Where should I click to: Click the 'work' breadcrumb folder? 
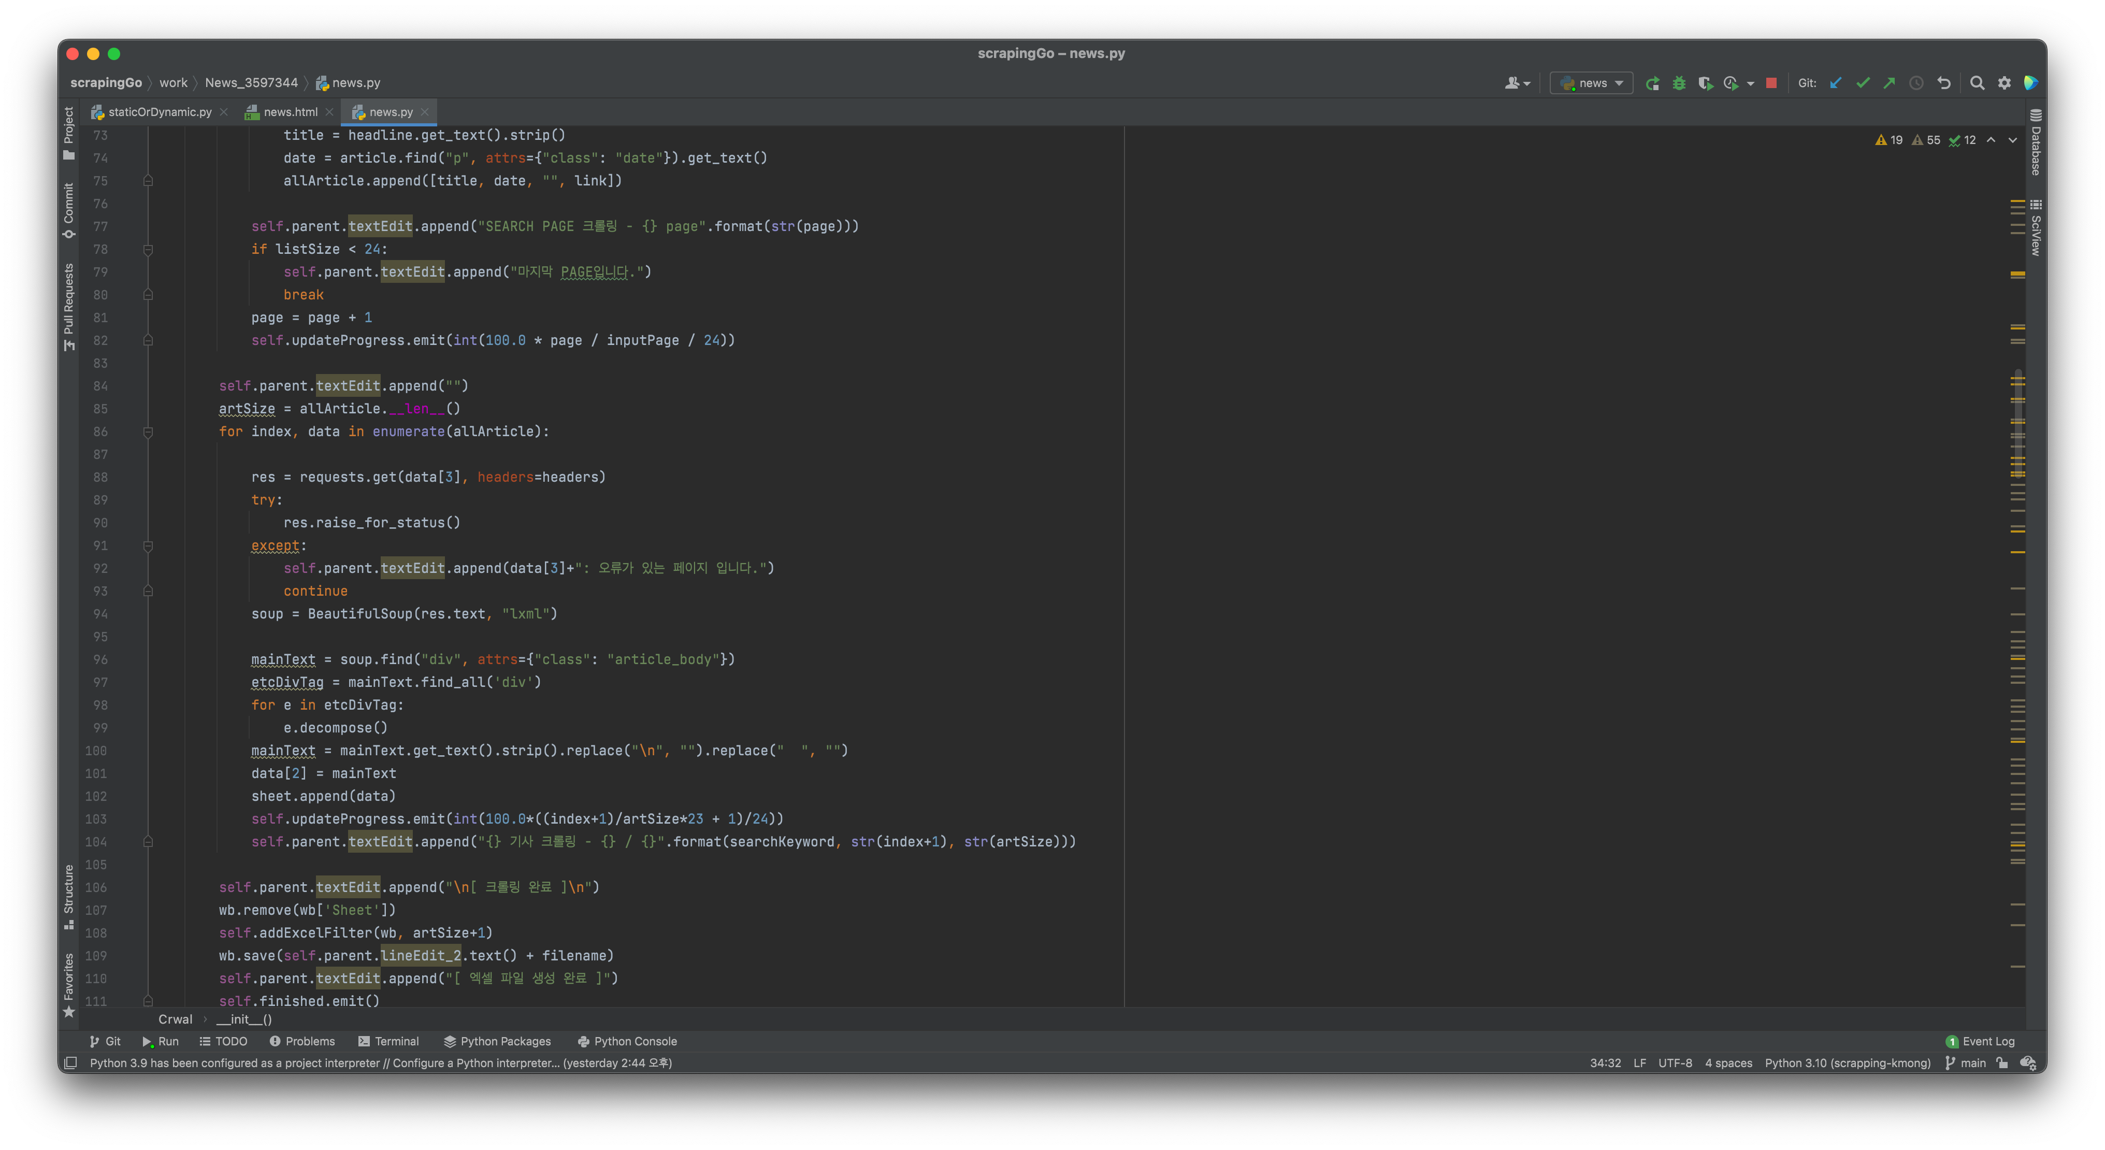point(173,82)
